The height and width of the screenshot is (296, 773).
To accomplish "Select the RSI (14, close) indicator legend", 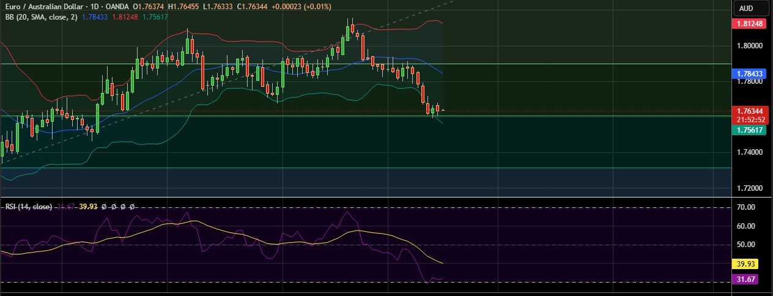I will tap(29, 207).
